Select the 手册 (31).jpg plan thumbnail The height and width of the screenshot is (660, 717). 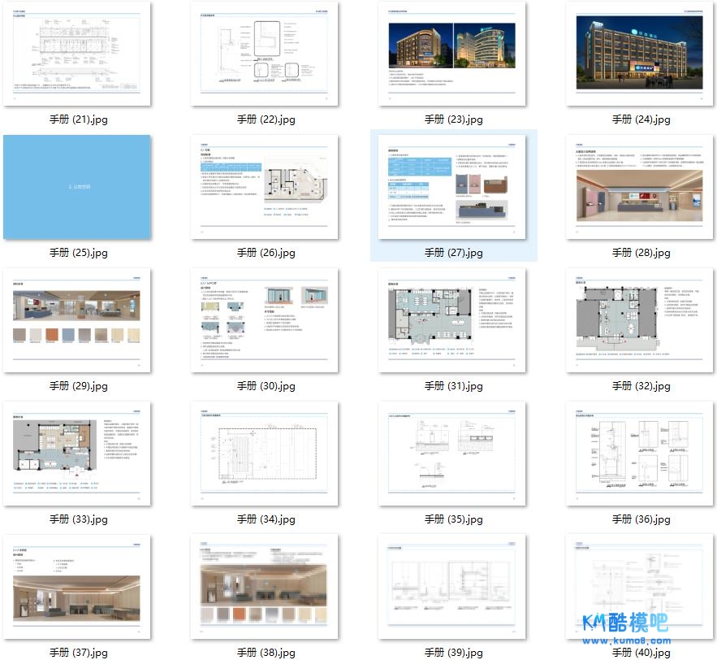453,320
